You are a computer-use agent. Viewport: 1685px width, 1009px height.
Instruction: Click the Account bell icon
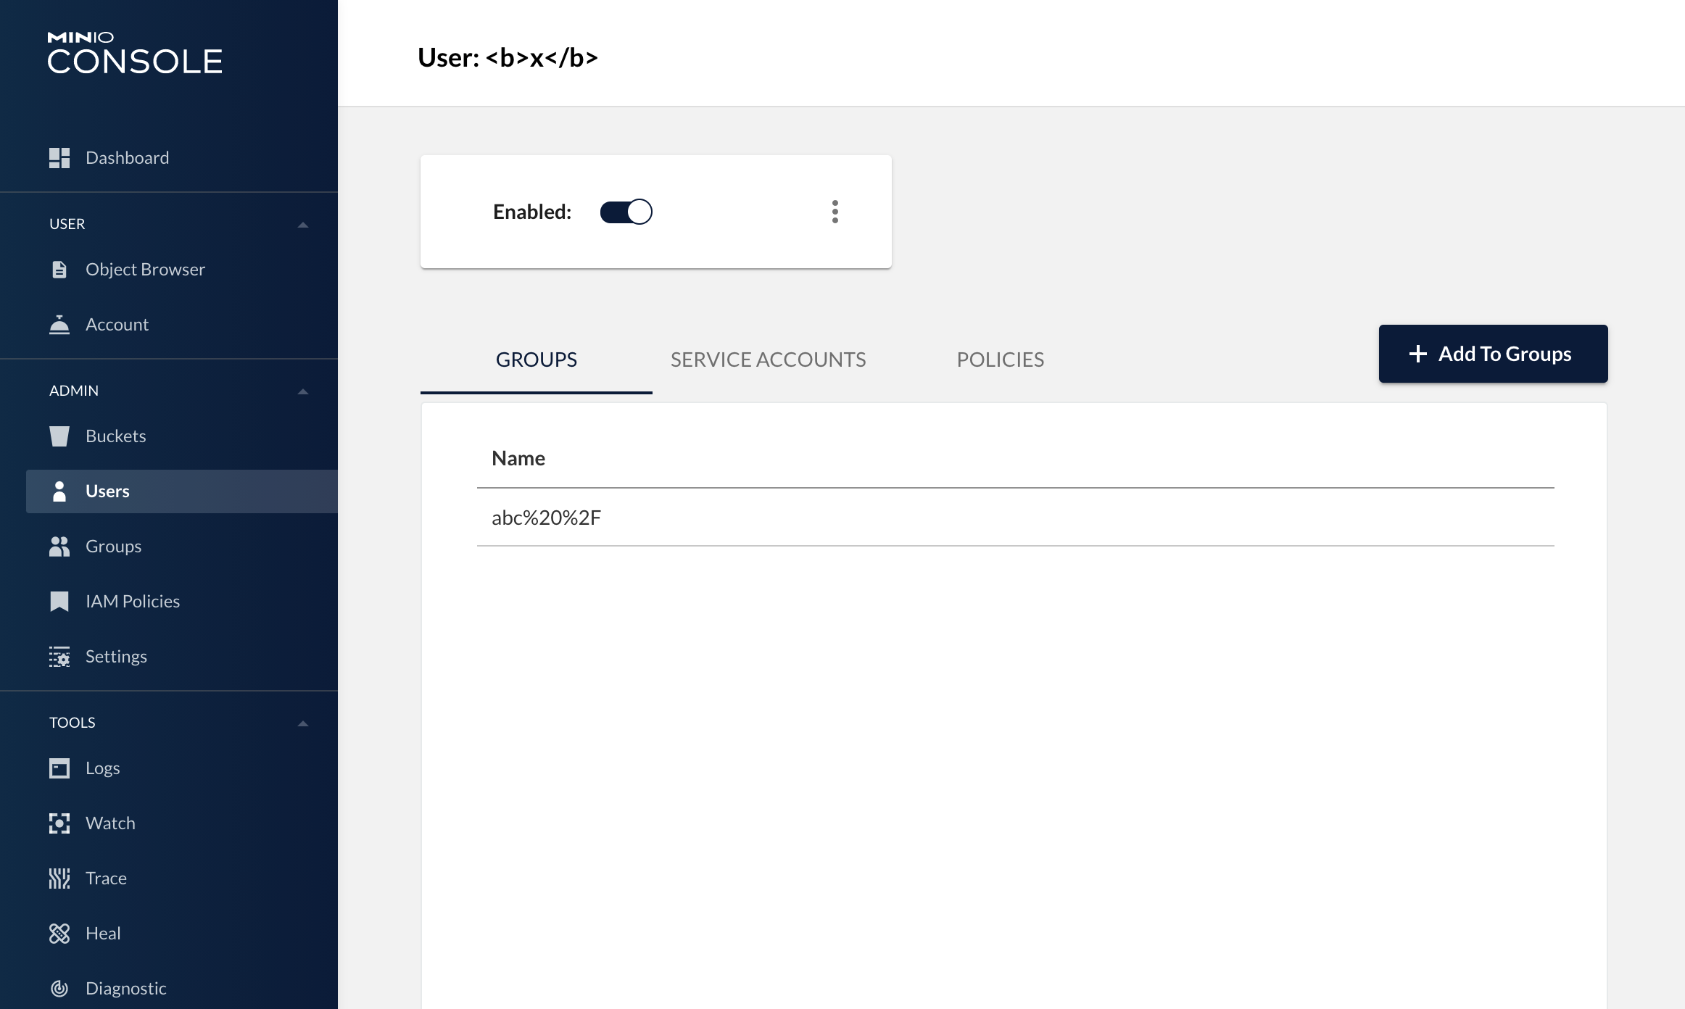(x=59, y=325)
